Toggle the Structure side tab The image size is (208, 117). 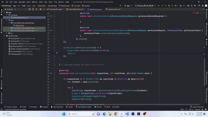(1, 73)
